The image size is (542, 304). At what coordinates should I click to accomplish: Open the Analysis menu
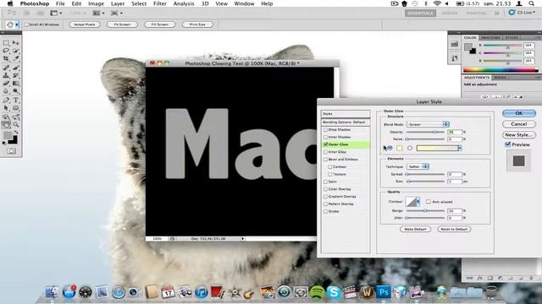(x=184, y=3)
